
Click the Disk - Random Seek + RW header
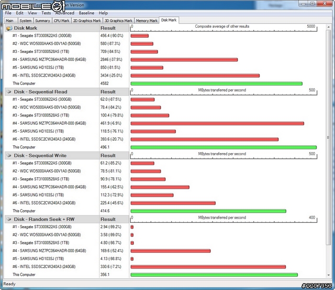(52, 219)
